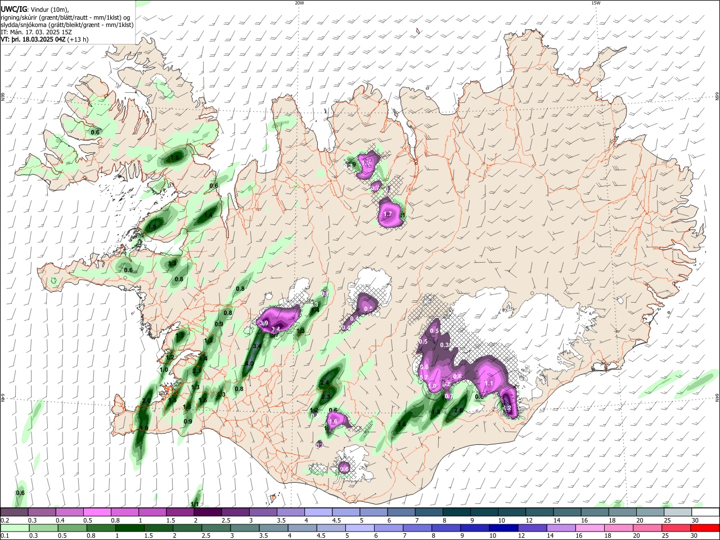Screen dimensions: 720x540
Task: Click the "VT: þri. 18.03.2025 04Z (+13 h)" line
Action: pyautogui.click(x=45, y=39)
